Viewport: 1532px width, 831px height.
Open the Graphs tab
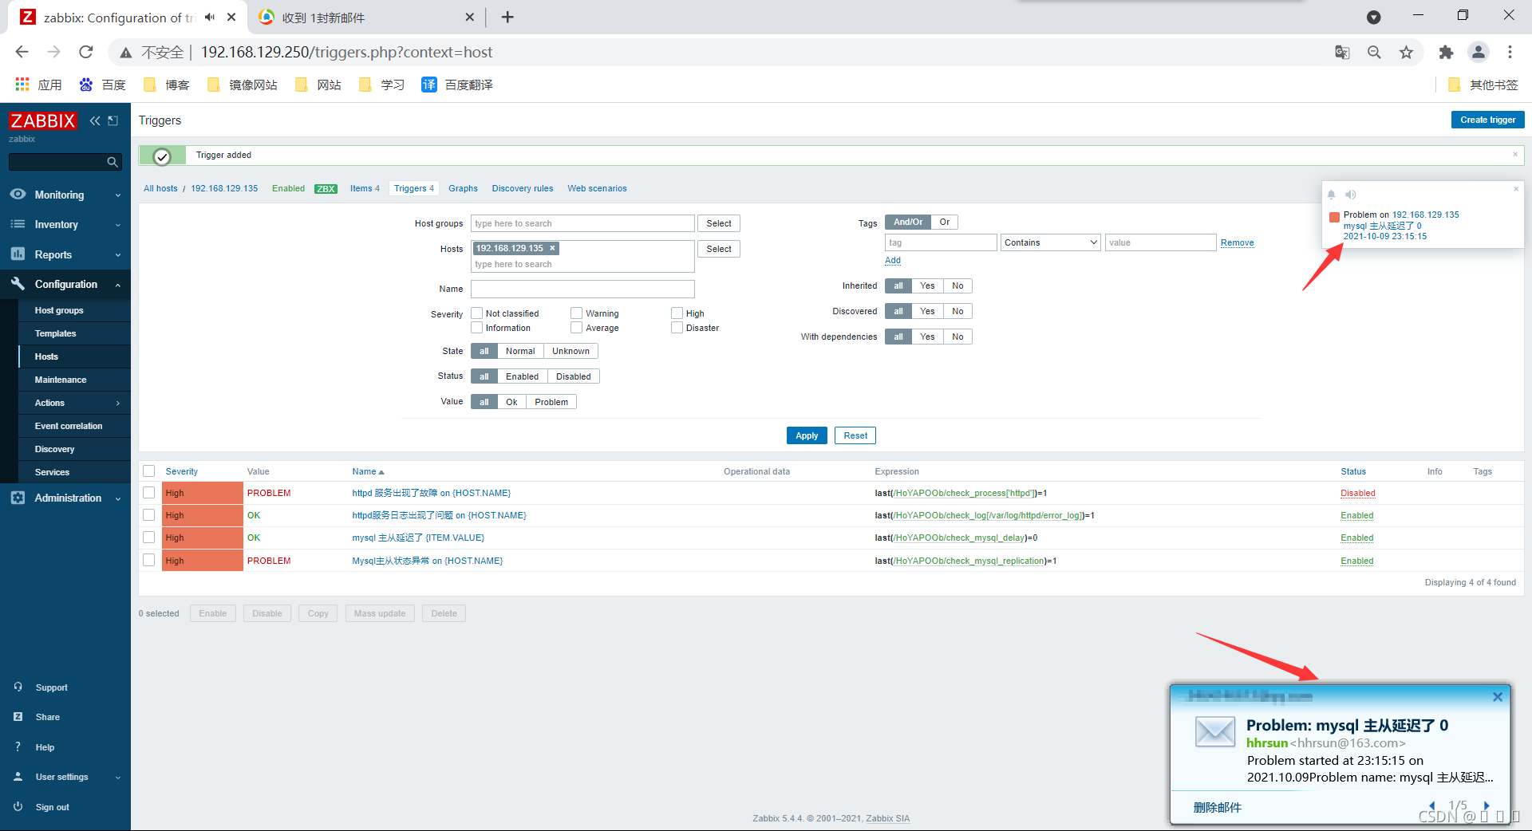[463, 189]
